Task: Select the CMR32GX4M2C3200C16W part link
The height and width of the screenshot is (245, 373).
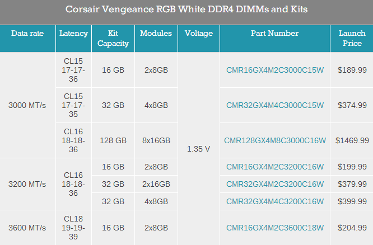Action: click(275, 184)
